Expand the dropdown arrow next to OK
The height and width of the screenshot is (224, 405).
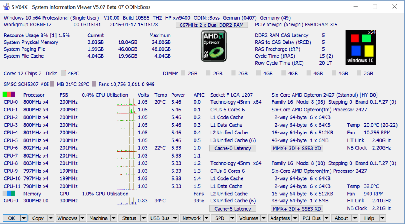click(24, 218)
